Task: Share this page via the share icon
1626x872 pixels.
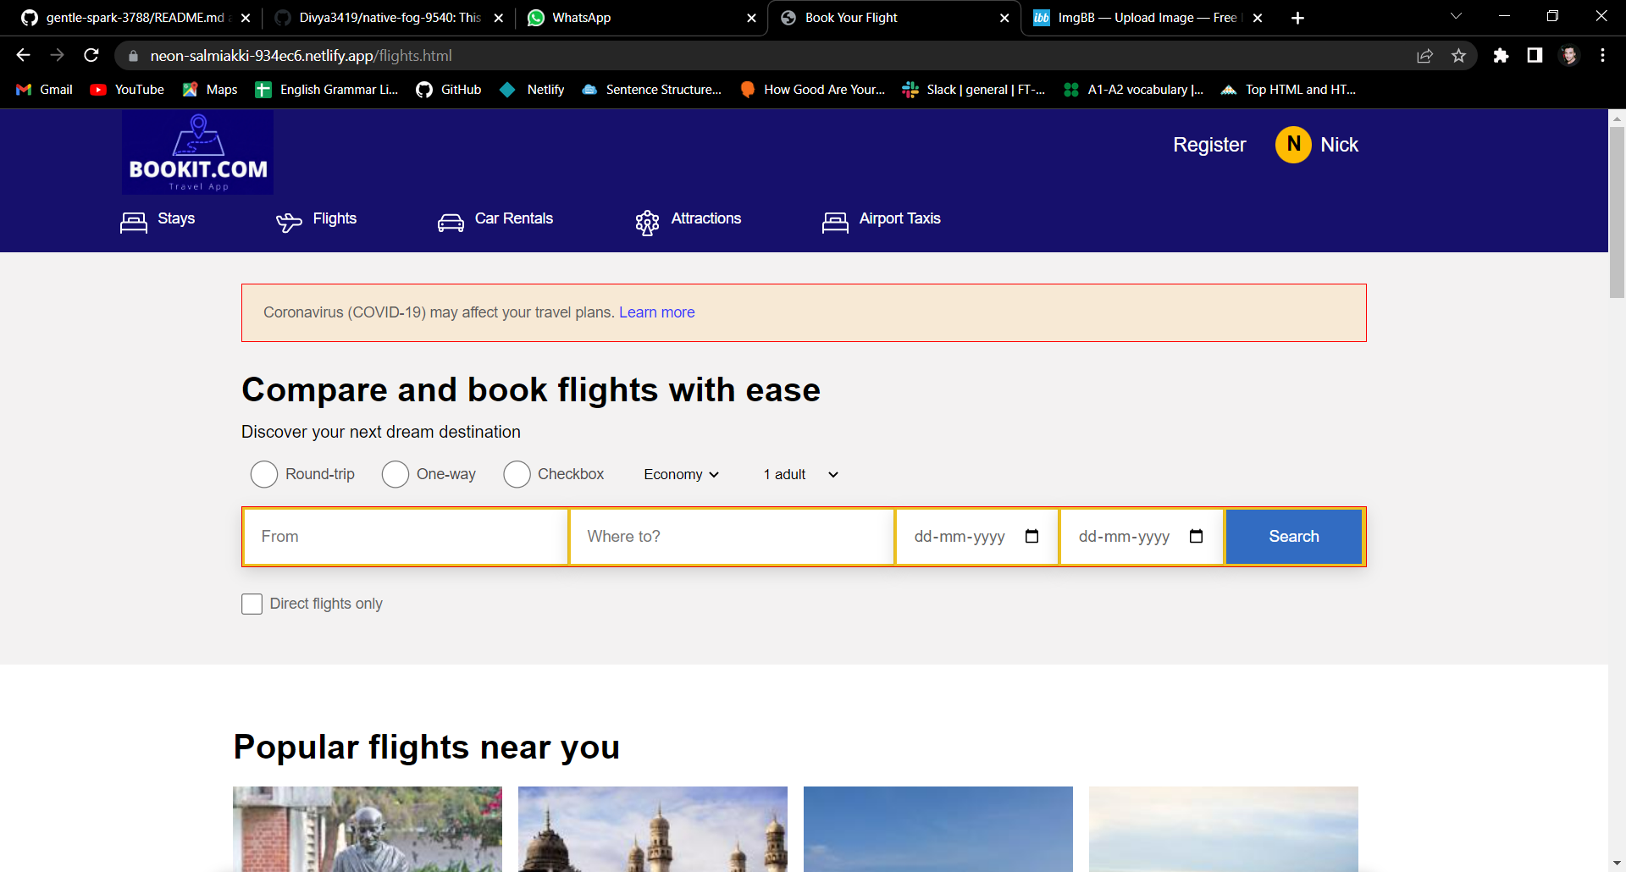Action: [x=1424, y=55]
